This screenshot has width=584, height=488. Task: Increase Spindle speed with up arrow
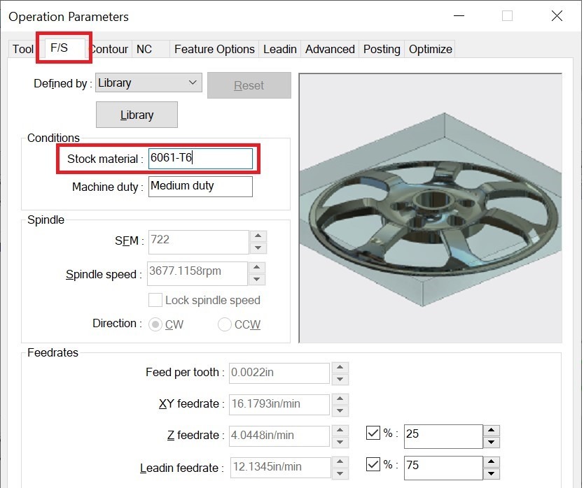257,268
